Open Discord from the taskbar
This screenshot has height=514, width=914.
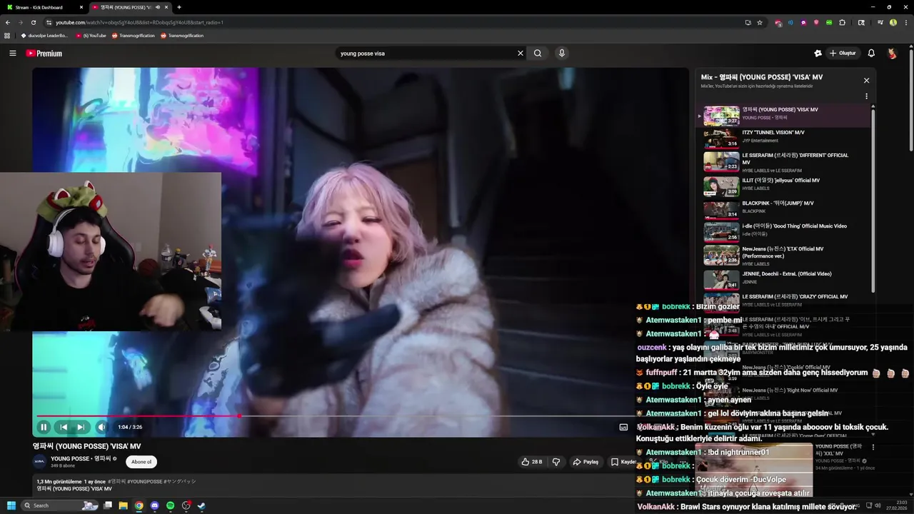(155, 505)
